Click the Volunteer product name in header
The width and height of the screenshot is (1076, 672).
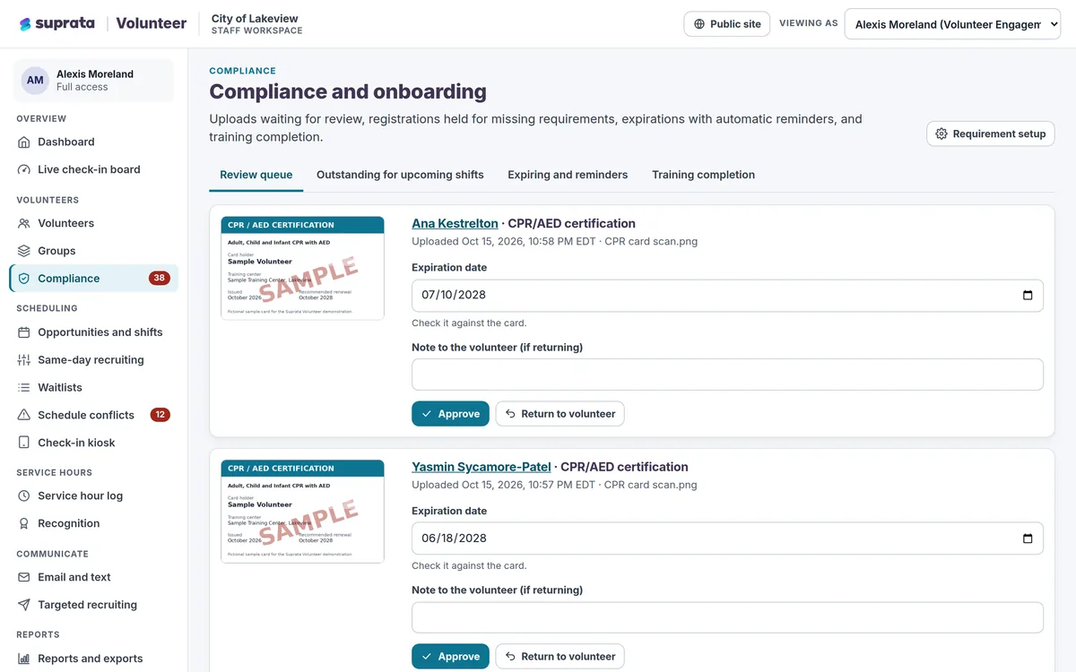pos(152,24)
